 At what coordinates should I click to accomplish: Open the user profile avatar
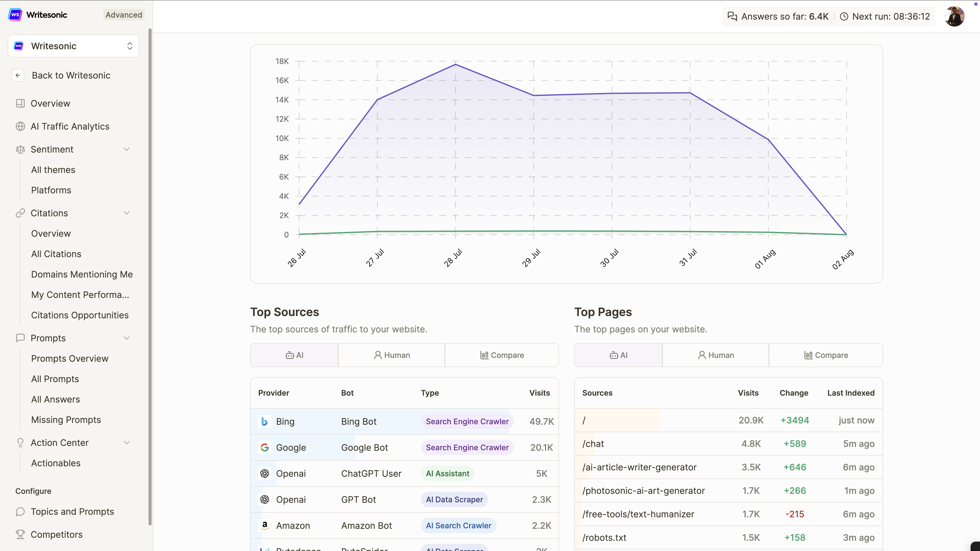(954, 16)
